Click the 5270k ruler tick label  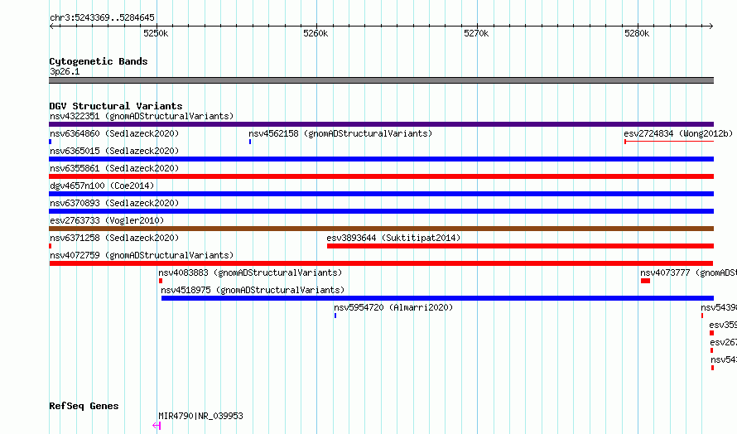476,33
